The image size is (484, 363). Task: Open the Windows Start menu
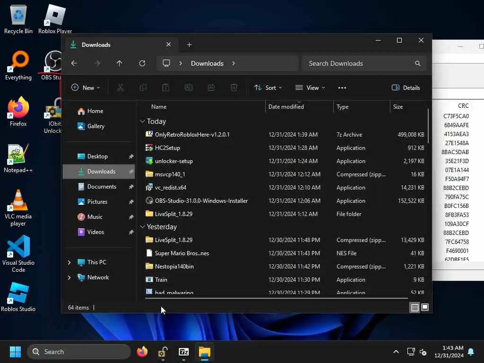coord(15,352)
